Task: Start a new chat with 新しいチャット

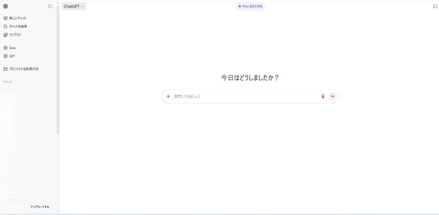Action: coord(18,18)
